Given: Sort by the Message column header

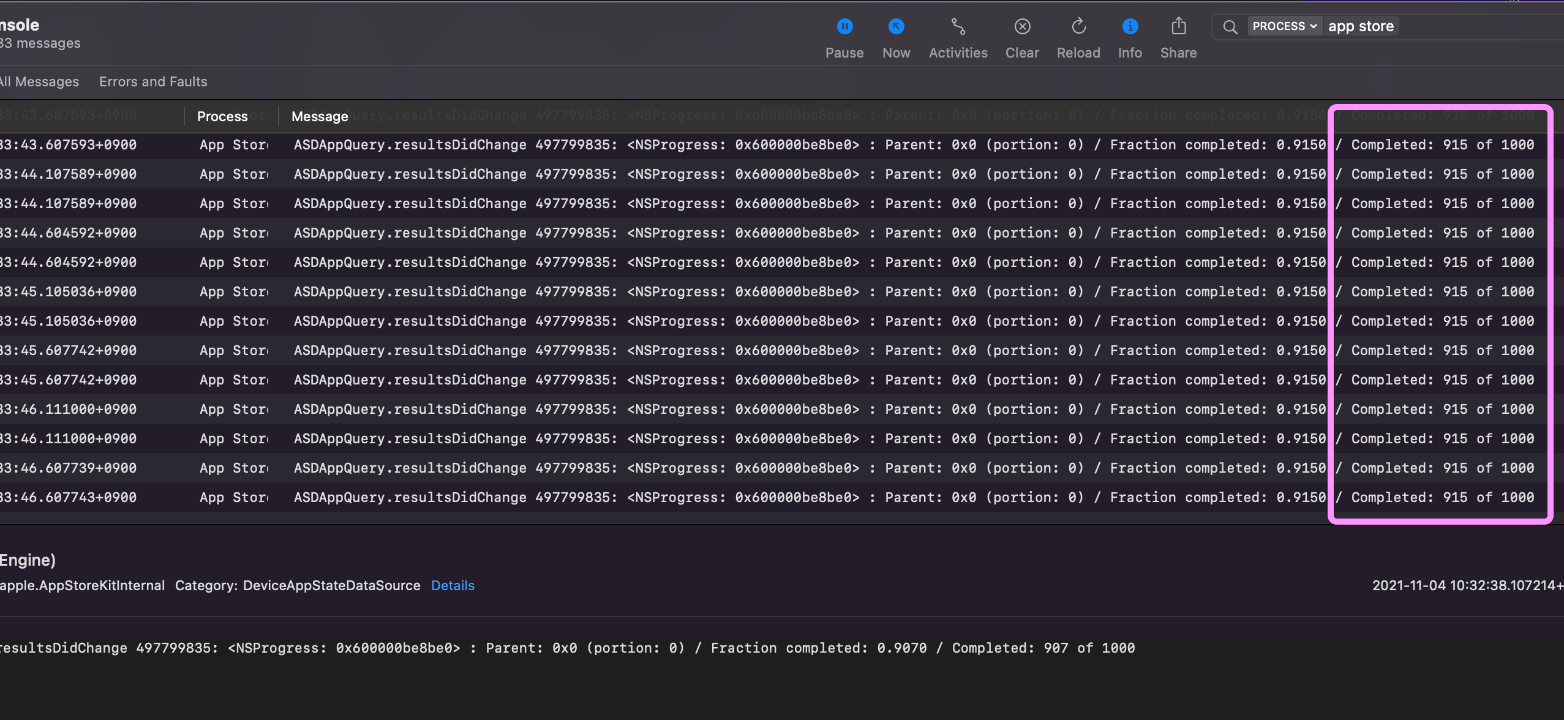Looking at the screenshot, I should (x=320, y=116).
